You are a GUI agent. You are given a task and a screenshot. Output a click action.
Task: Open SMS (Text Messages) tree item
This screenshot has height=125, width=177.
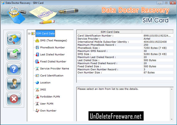pos(53,41)
